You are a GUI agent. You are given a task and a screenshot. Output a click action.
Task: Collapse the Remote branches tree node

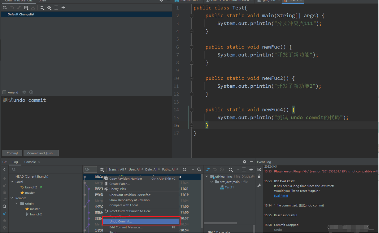[x=12, y=198]
